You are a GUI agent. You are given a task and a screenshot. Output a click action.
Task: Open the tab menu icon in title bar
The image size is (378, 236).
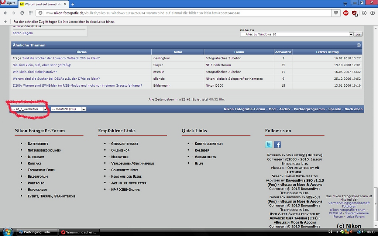345,4
